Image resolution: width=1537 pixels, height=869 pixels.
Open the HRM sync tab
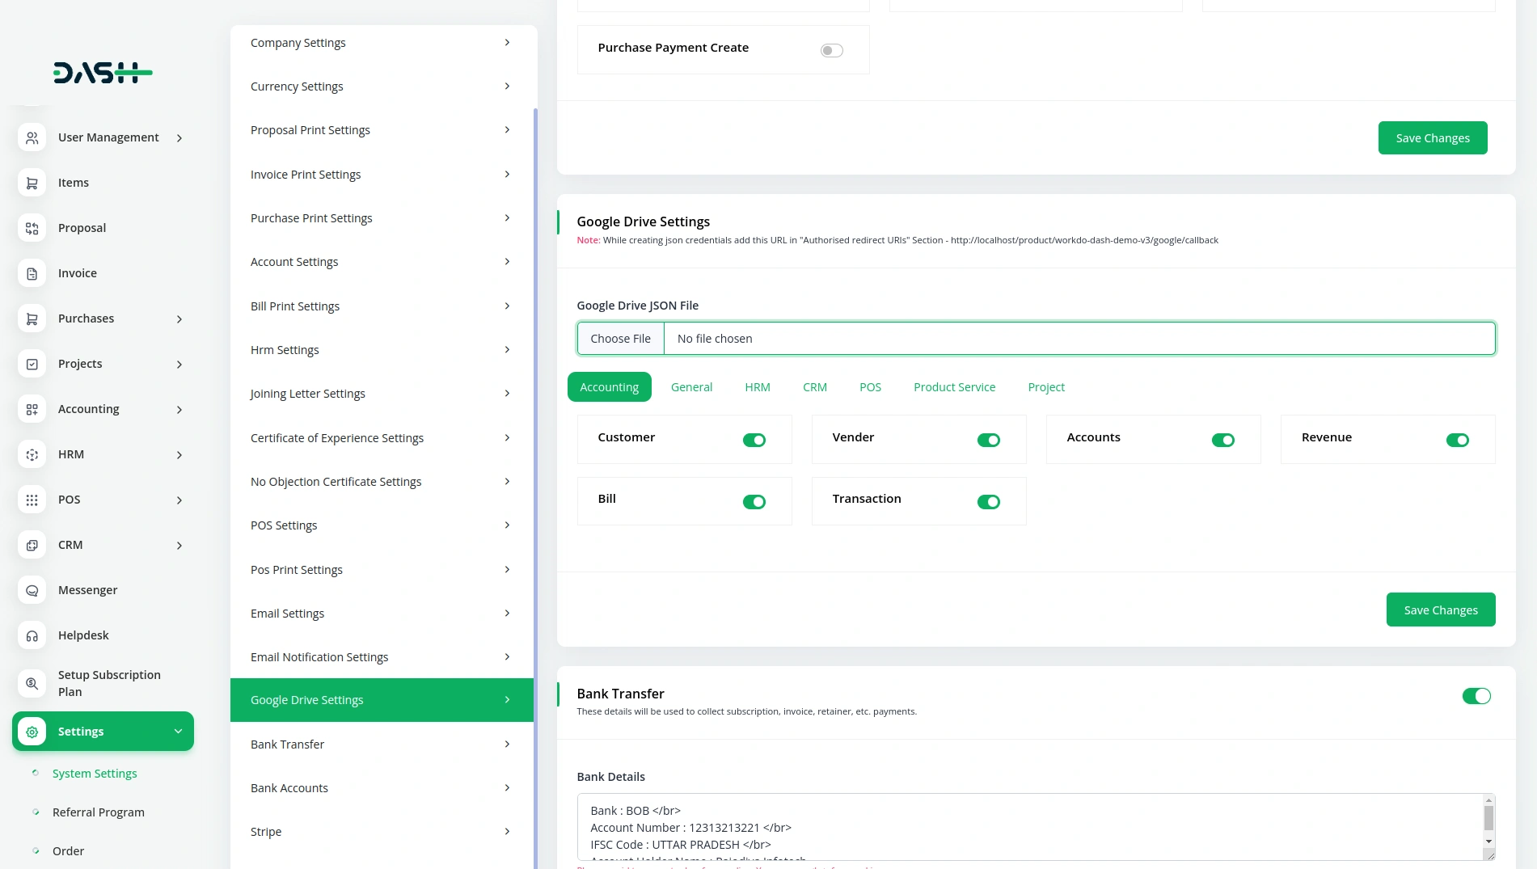click(758, 387)
